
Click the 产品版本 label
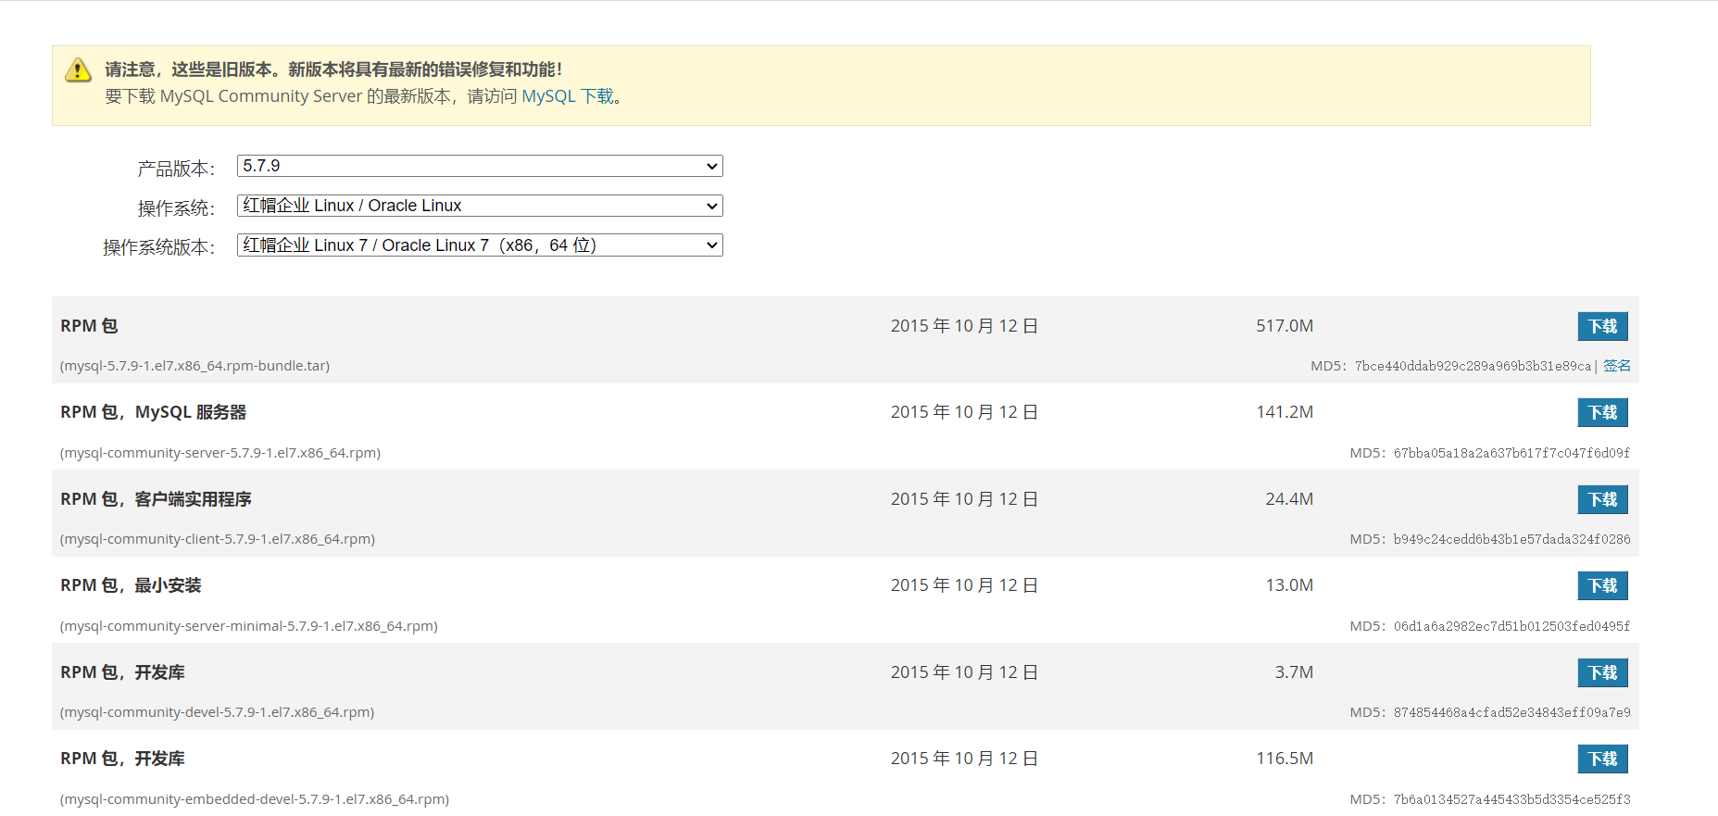pyautogui.click(x=176, y=169)
